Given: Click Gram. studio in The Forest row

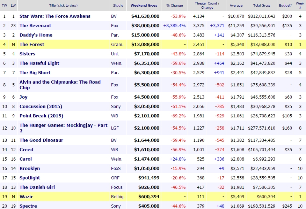Looking at the screenshot, I should [x=117, y=44].
